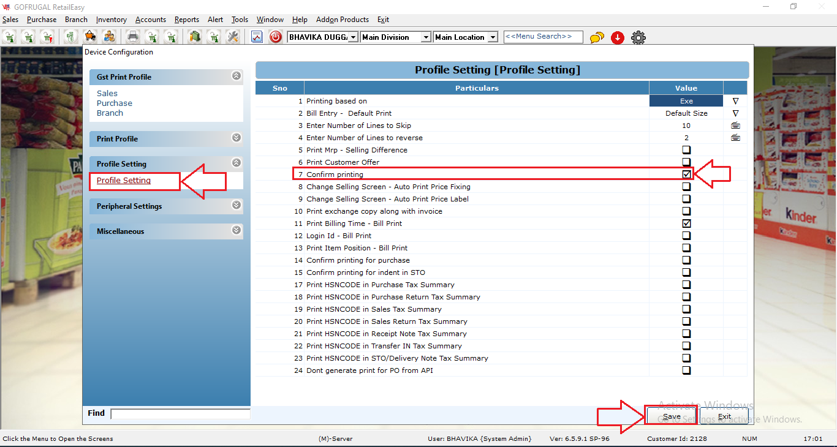The image size is (837, 447).
Task: Tick the Print Customer Offer checkbox
Action: click(686, 162)
